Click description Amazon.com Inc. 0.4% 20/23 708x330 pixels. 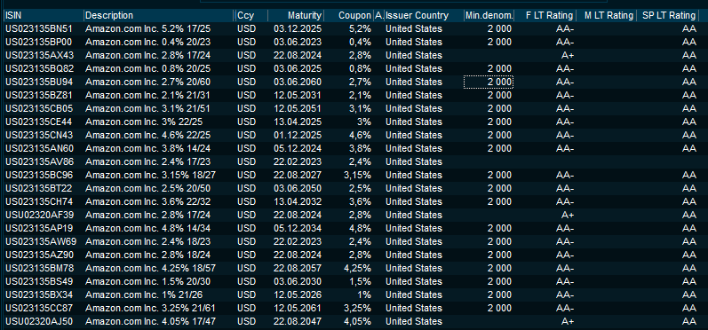(147, 42)
